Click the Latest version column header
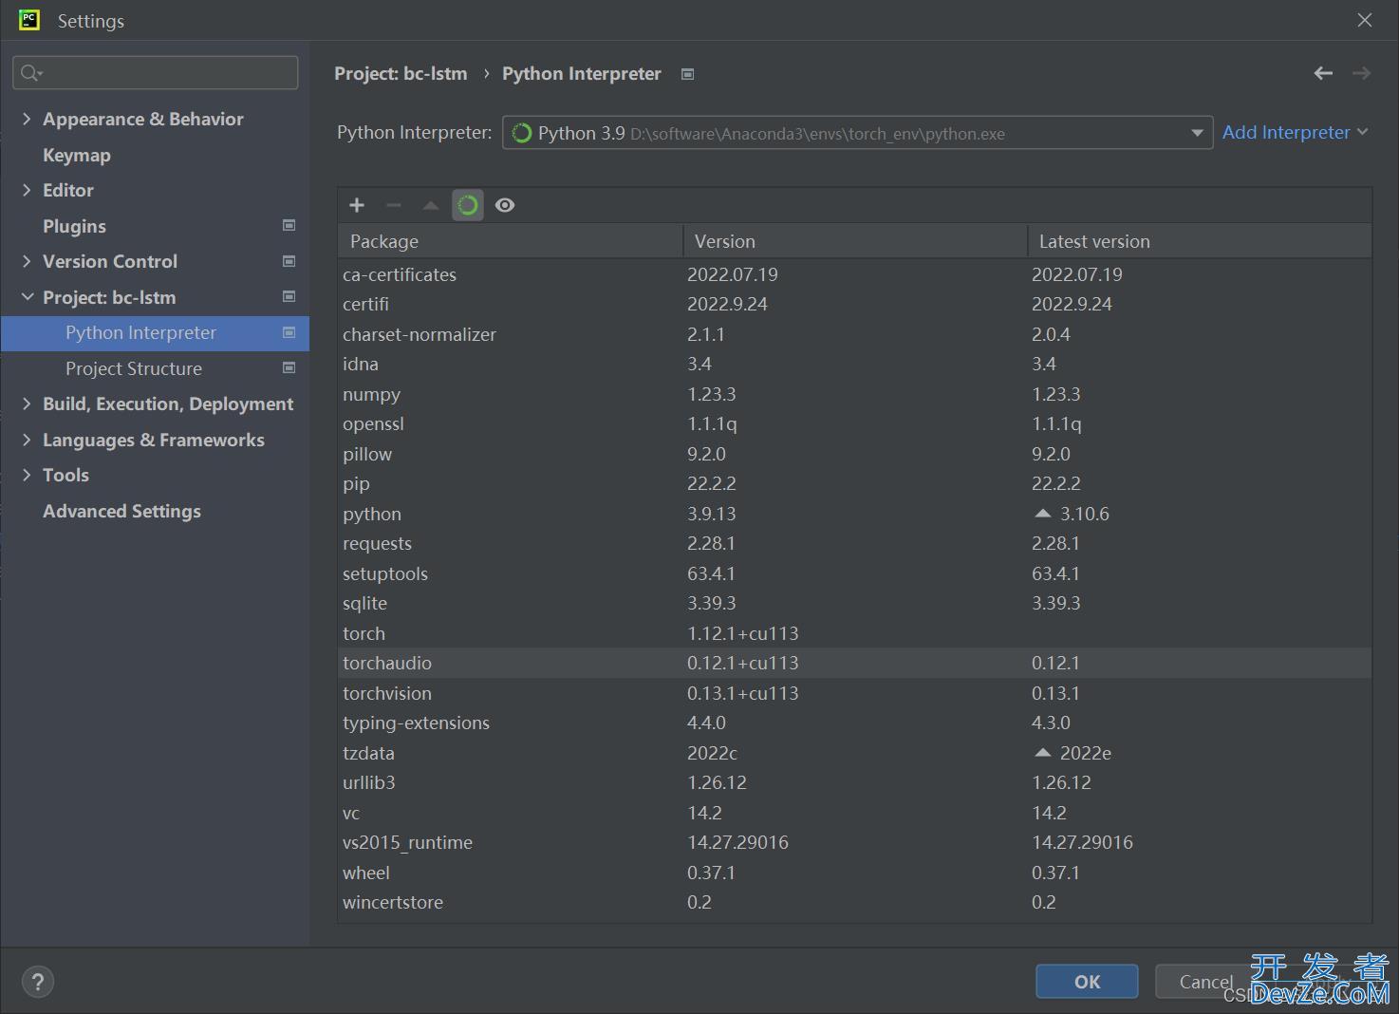This screenshot has height=1014, width=1399. pos(1200,241)
